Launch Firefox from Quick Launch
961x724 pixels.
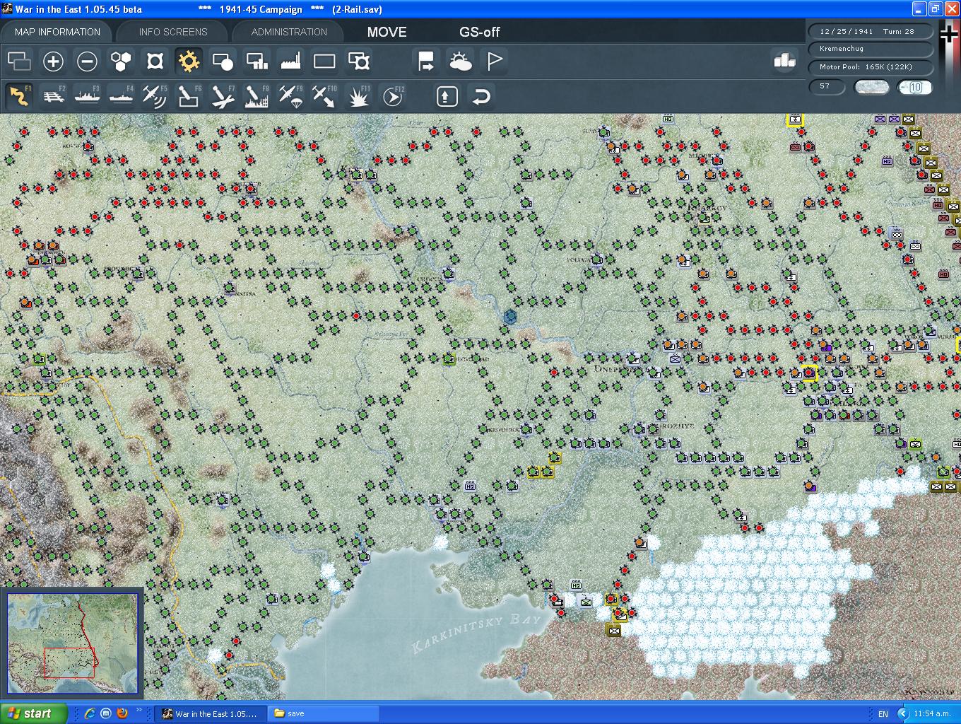click(122, 713)
